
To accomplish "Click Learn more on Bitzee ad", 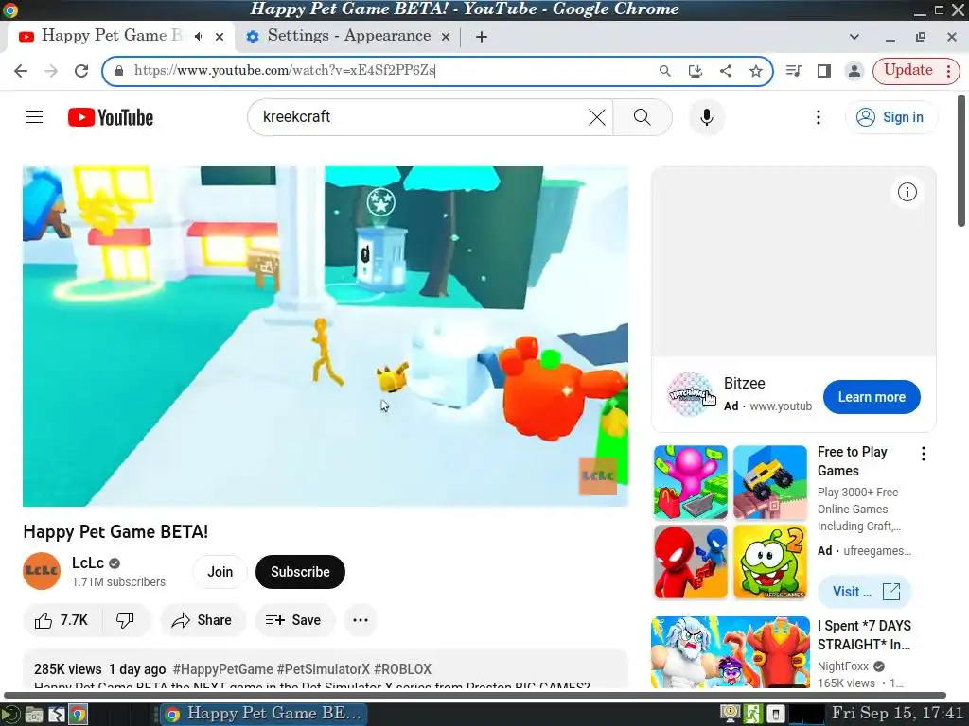I will [872, 397].
